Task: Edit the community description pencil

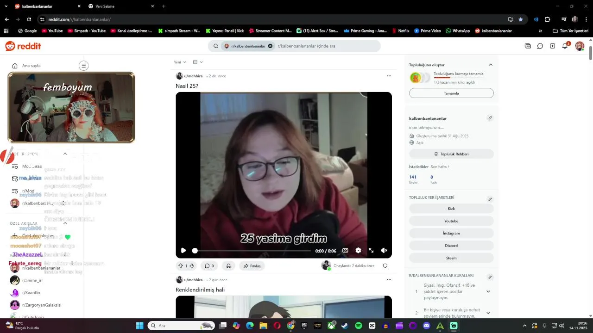Action: click(490, 118)
